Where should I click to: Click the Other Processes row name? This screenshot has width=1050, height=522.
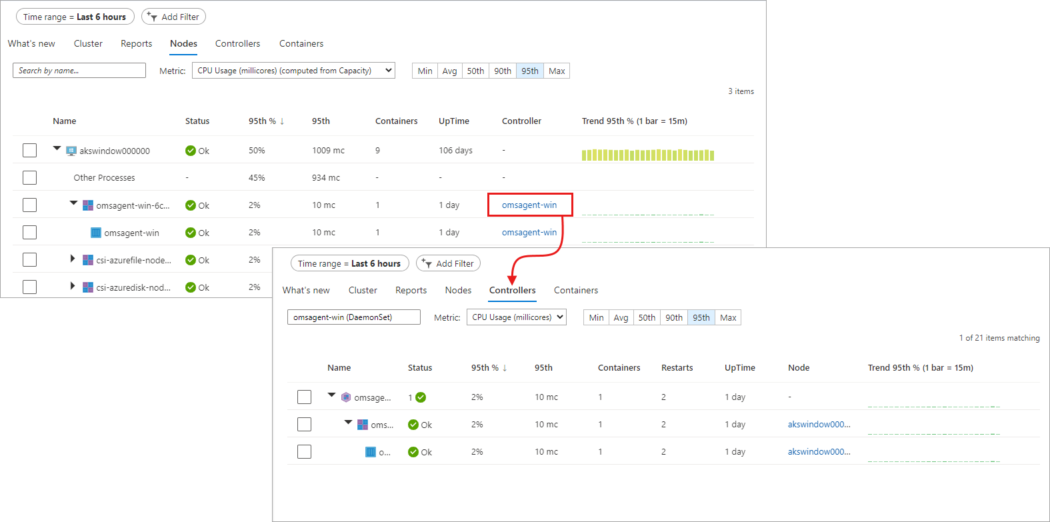(105, 178)
